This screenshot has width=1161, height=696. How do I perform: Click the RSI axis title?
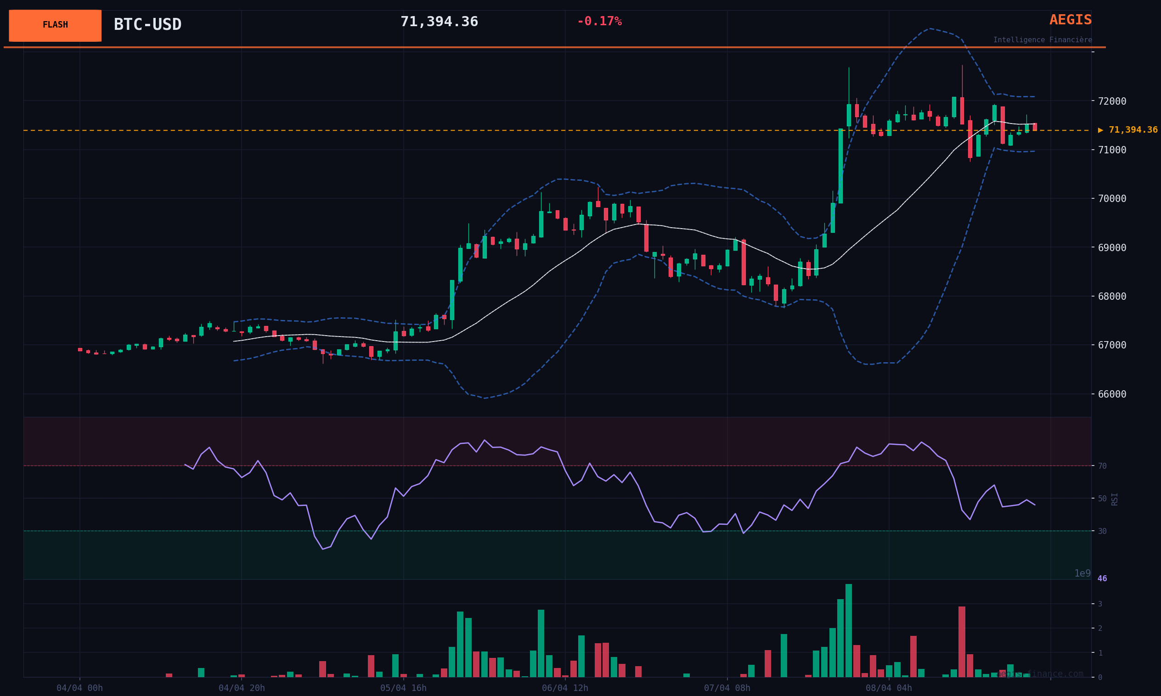click(1115, 499)
